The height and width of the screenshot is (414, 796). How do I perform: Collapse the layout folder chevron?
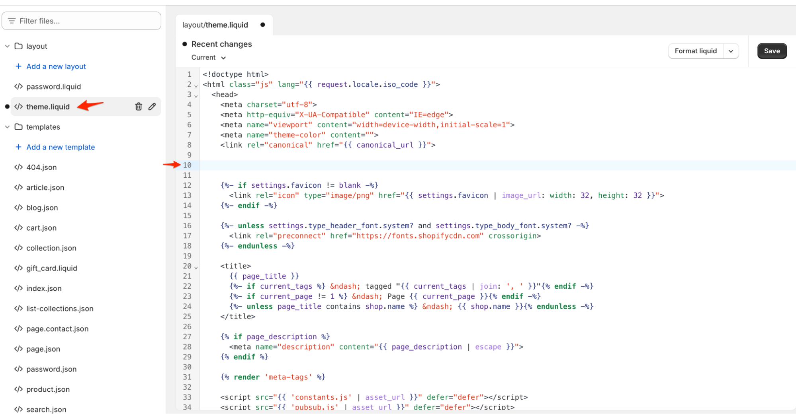pos(7,46)
